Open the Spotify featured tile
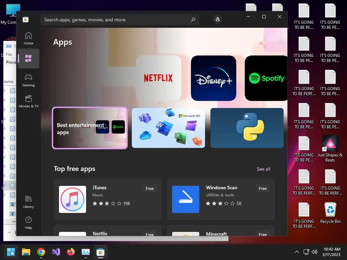 pos(266,78)
